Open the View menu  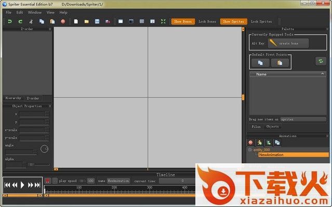click(50, 12)
